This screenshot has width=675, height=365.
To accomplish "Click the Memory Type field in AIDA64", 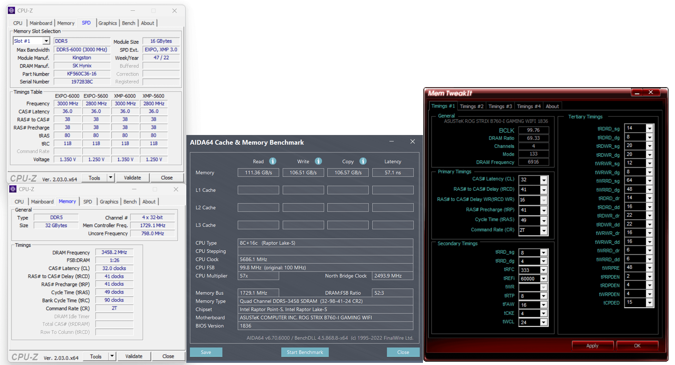I will point(326,301).
